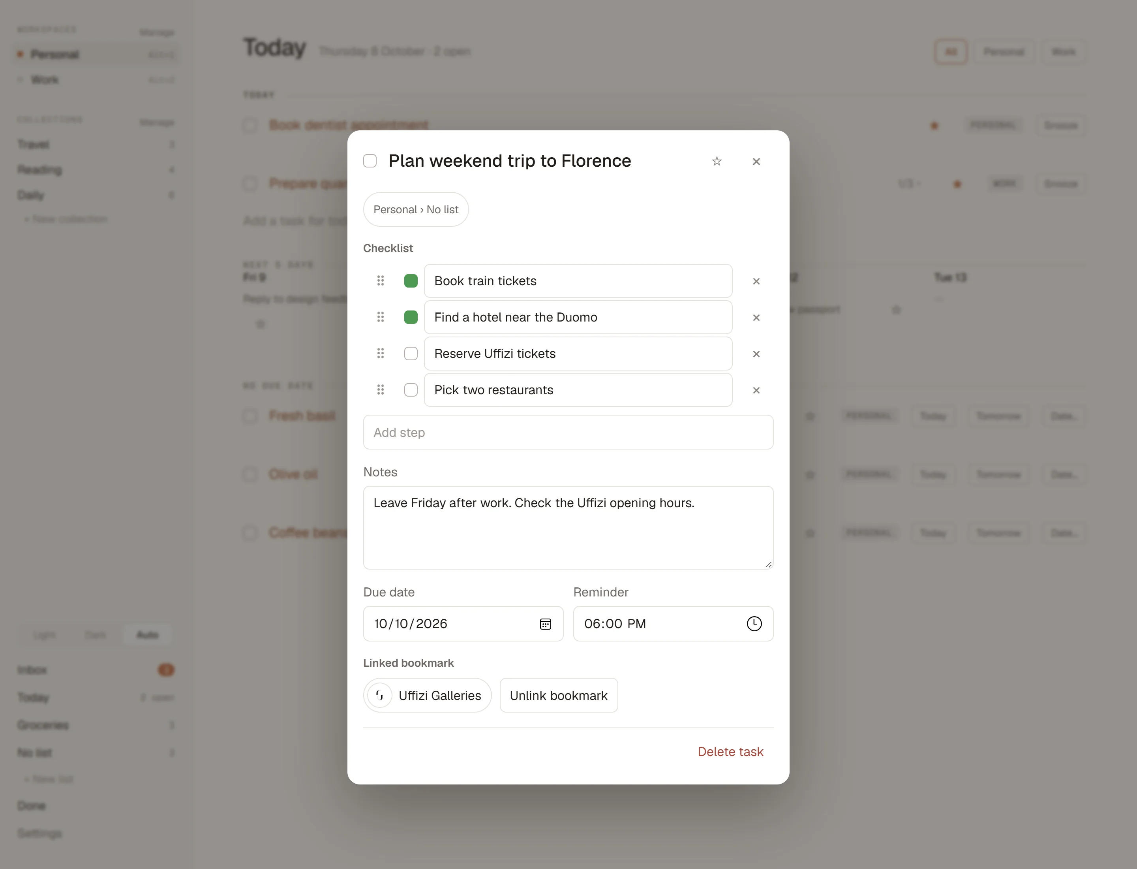The image size is (1137, 869).
Task: Edit the Book train tickets text field
Action: (x=578, y=281)
